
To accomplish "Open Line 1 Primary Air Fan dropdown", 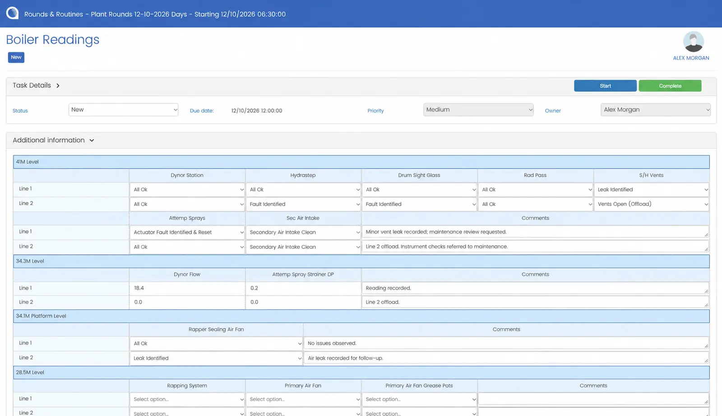I will 303,399.
